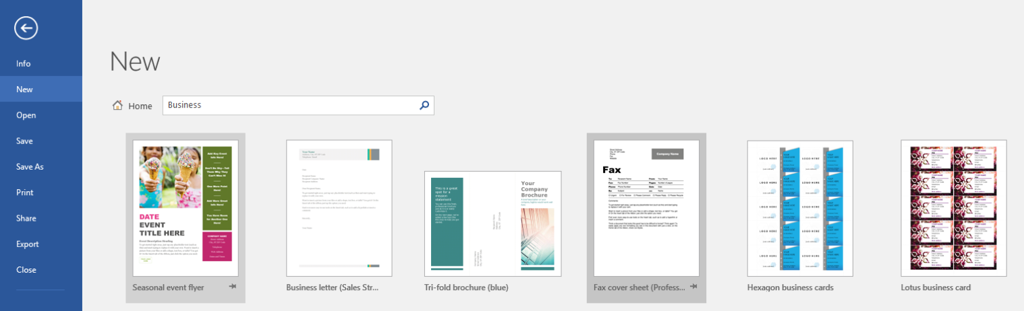Choose Close in the sidebar
Image resolution: width=1024 pixels, height=311 pixels.
(41, 270)
